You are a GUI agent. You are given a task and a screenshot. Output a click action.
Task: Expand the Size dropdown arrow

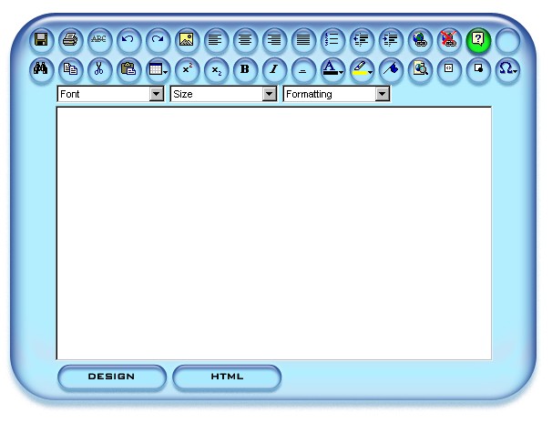coord(270,94)
